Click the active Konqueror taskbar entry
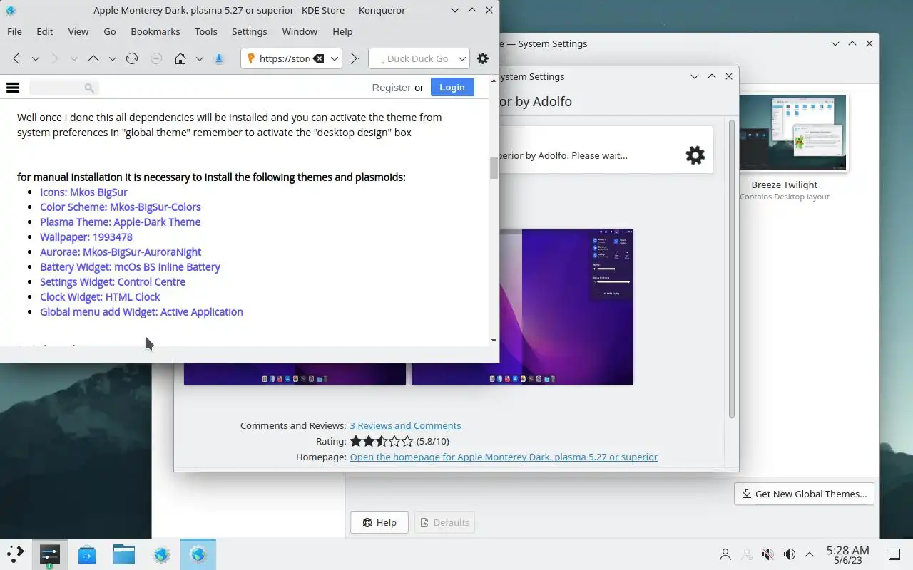Viewport: 913px width, 570px height. (198, 554)
